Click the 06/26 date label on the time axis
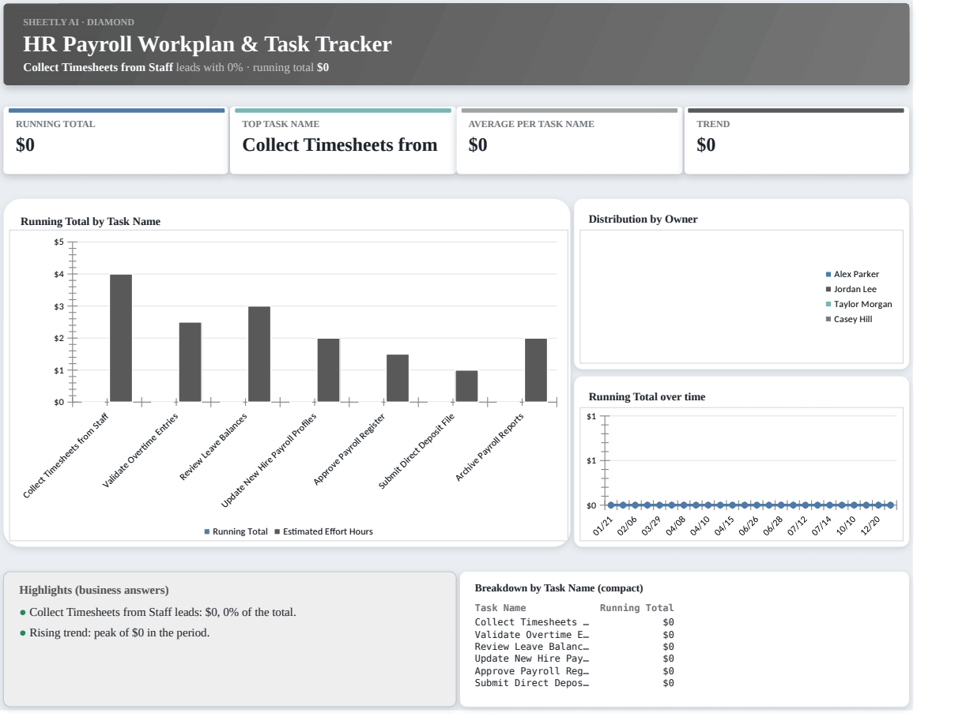 749,526
